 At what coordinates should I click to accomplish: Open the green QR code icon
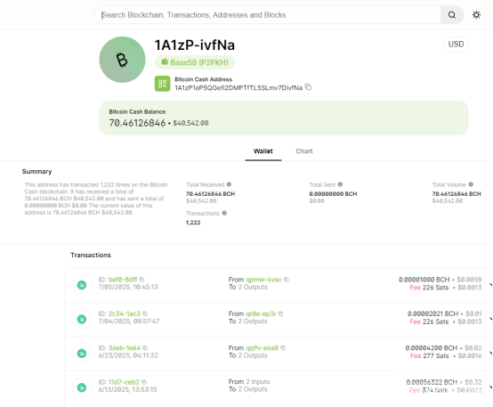coord(162,84)
